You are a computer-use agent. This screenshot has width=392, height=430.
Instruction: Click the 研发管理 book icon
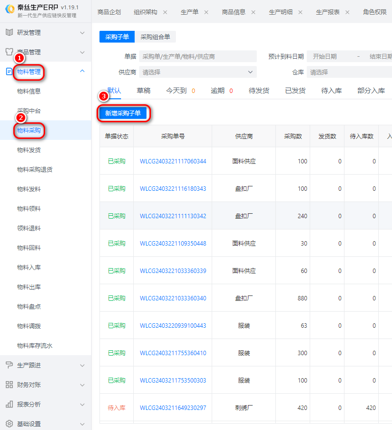(9, 33)
